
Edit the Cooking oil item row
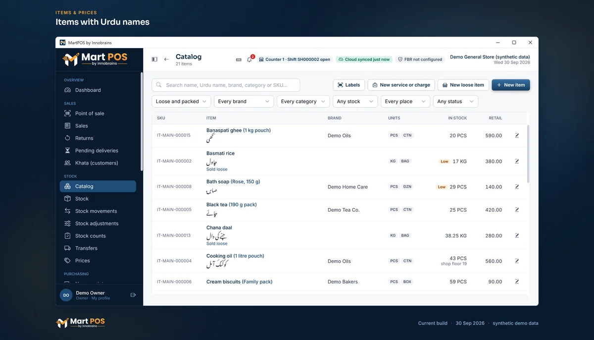point(517,261)
